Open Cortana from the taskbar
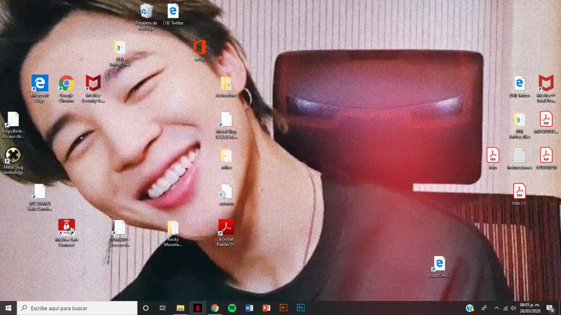The image size is (561, 315). click(x=145, y=308)
